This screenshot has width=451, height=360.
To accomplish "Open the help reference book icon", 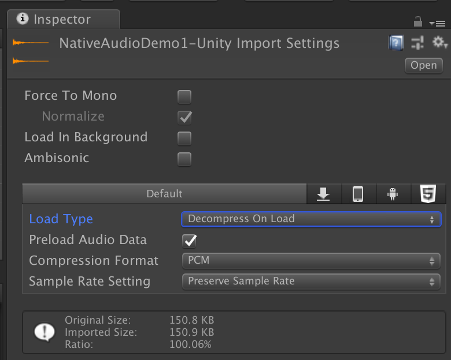I will pos(396,43).
